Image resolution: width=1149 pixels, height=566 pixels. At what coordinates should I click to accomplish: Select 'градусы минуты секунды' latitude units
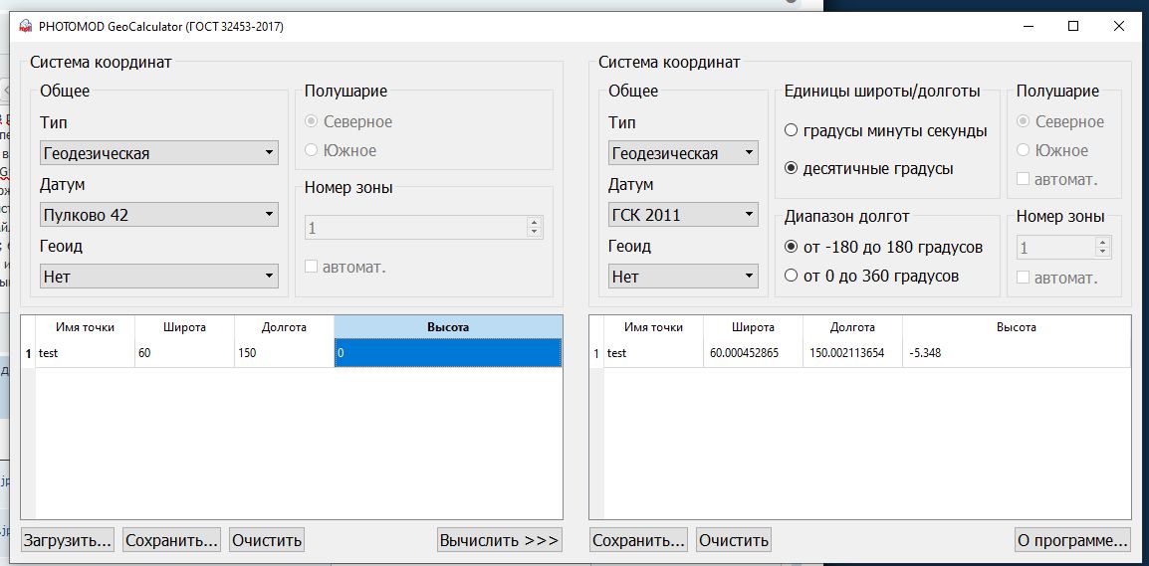tap(792, 130)
